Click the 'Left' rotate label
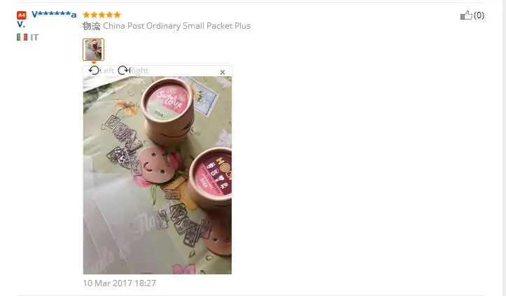 coord(107,71)
